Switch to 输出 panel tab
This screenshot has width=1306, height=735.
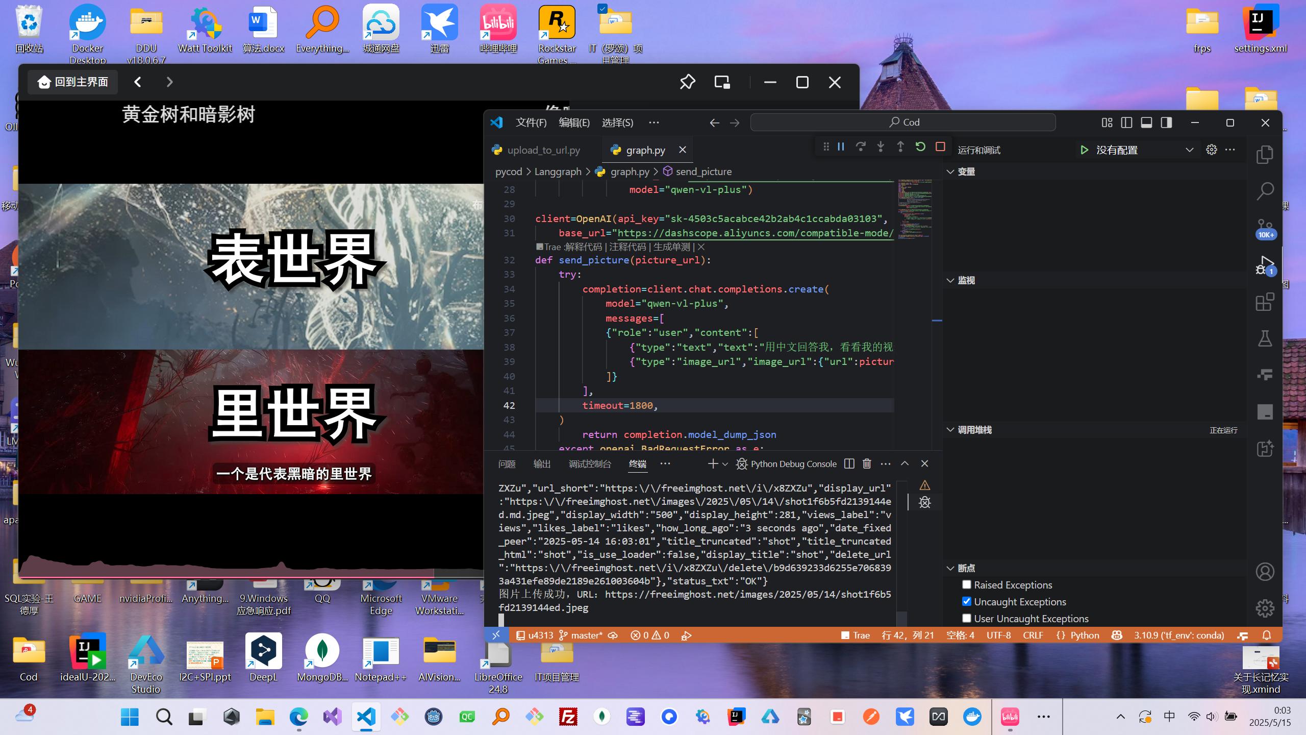(x=542, y=464)
